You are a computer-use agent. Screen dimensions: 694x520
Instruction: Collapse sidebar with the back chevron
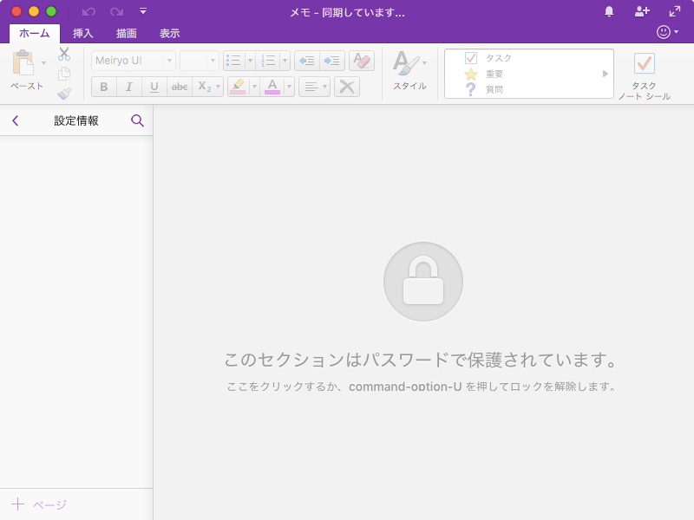pos(15,120)
